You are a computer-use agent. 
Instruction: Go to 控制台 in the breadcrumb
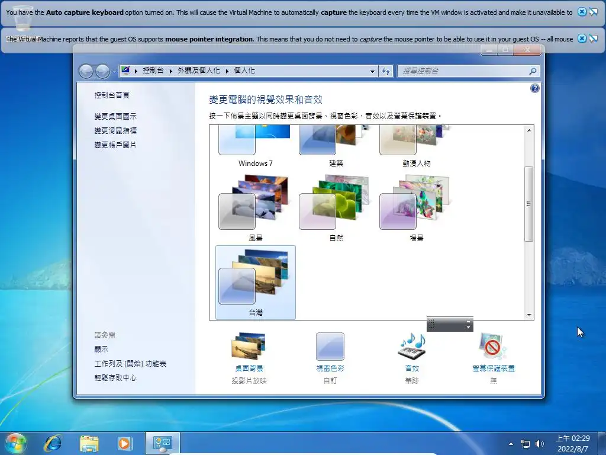tap(153, 71)
